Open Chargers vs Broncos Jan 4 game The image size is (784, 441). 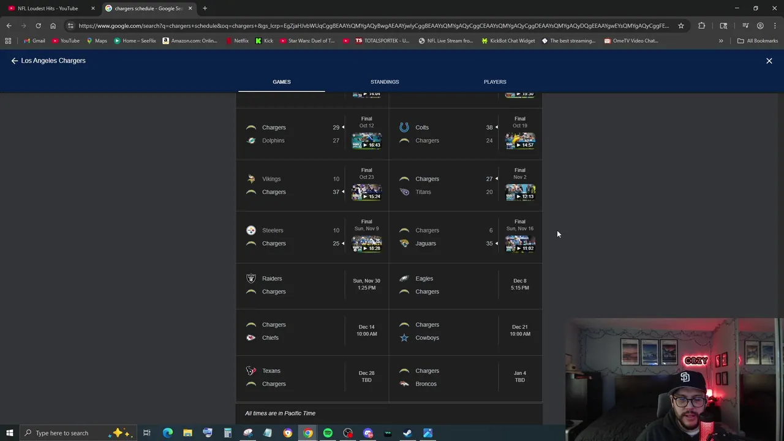[x=466, y=377]
